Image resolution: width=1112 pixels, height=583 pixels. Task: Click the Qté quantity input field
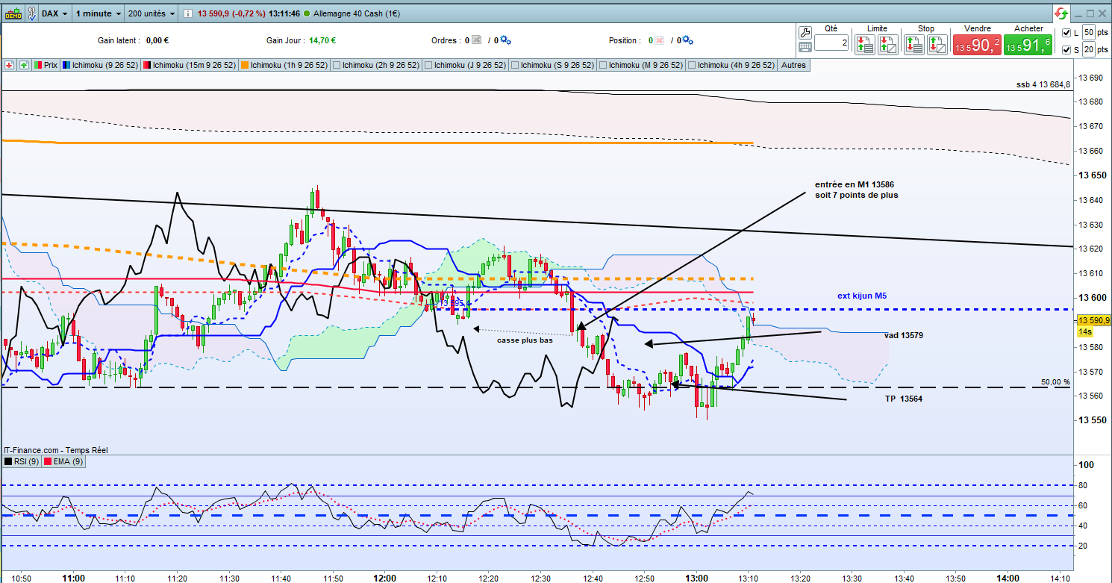coord(831,43)
